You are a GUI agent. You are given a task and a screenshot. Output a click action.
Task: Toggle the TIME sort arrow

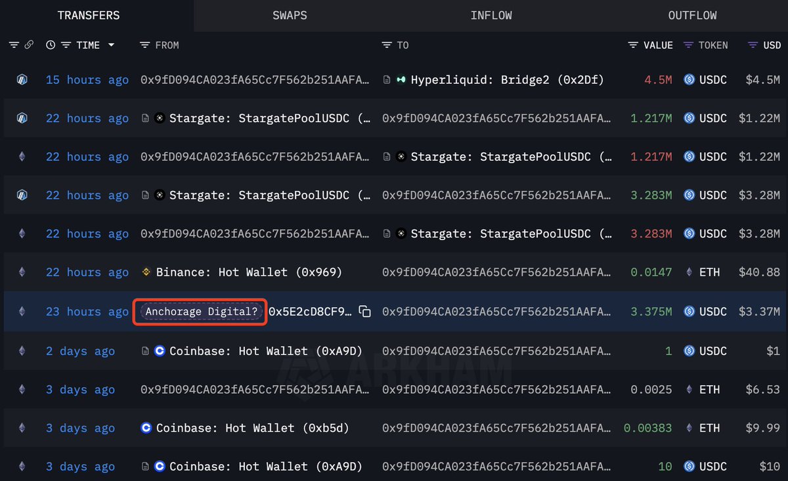click(111, 45)
